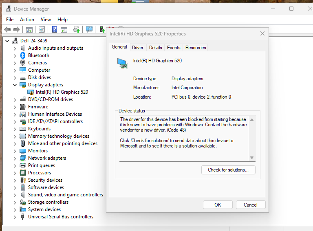Click OK in the Properties dialog

point(218,205)
